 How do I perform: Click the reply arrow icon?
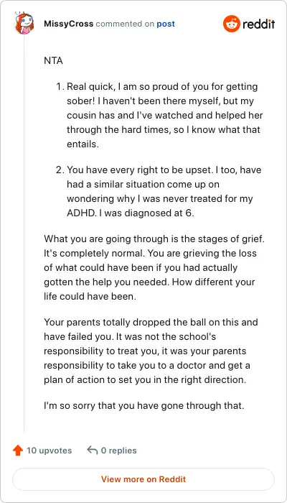click(93, 451)
